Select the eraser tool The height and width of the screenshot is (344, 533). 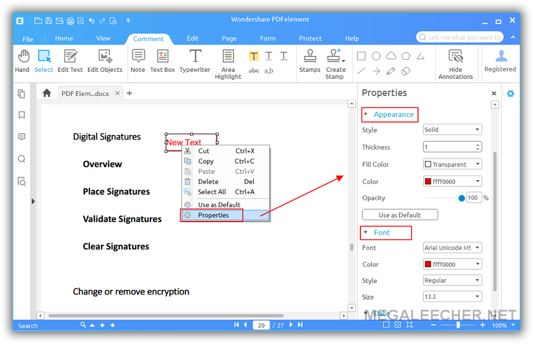405,71
